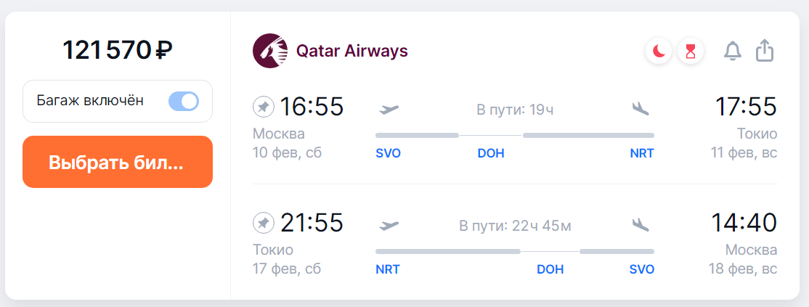Click DOH layover code on outbound flight

pyautogui.click(x=491, y=153)
